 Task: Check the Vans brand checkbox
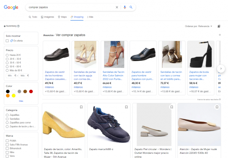click(7, 156)
